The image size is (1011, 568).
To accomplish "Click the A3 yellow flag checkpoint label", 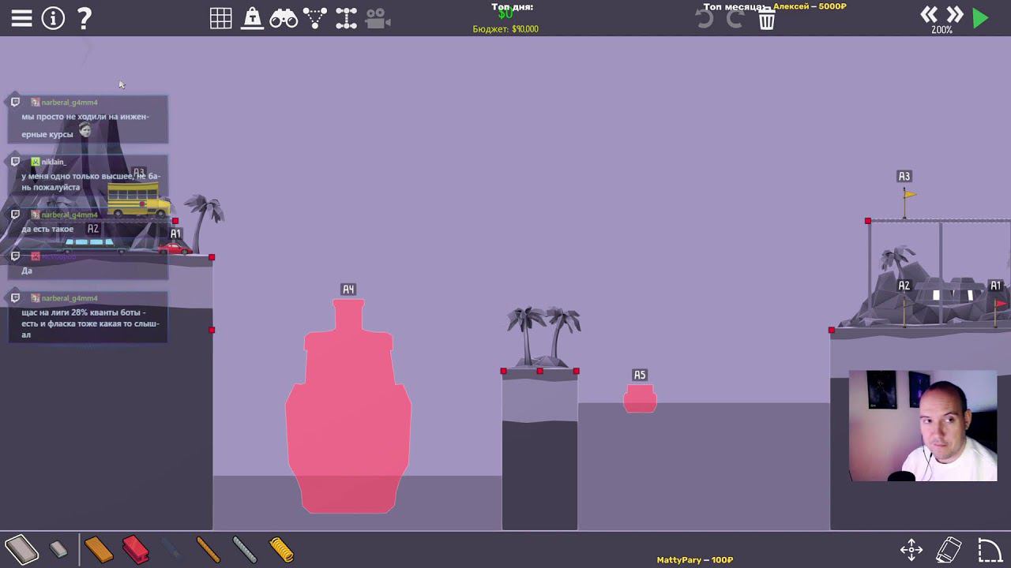I will coord(904,177).
